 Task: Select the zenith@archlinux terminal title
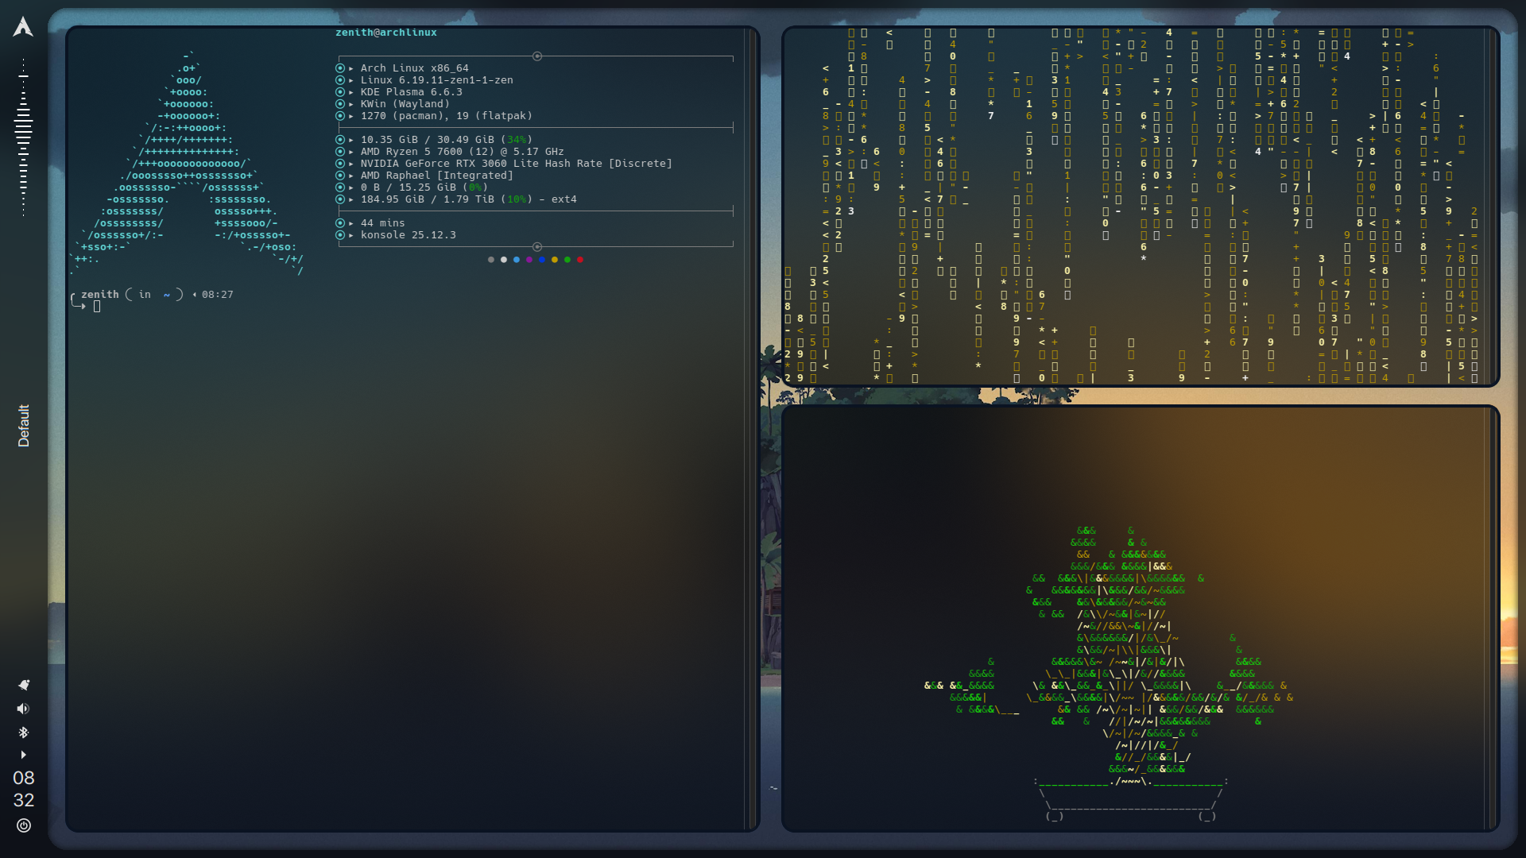[x=385, y=33]
